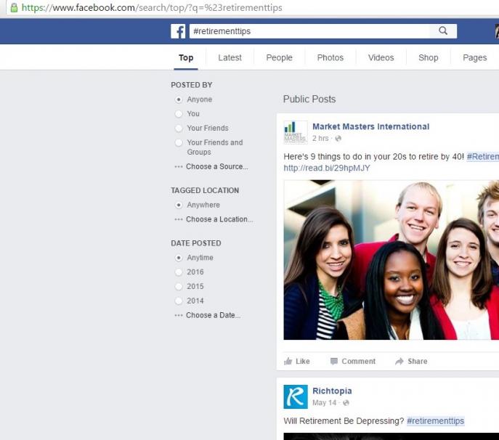The image size is (499, 440).
Task: Expand Choose a Date option
Action: [x=208, y=315]
